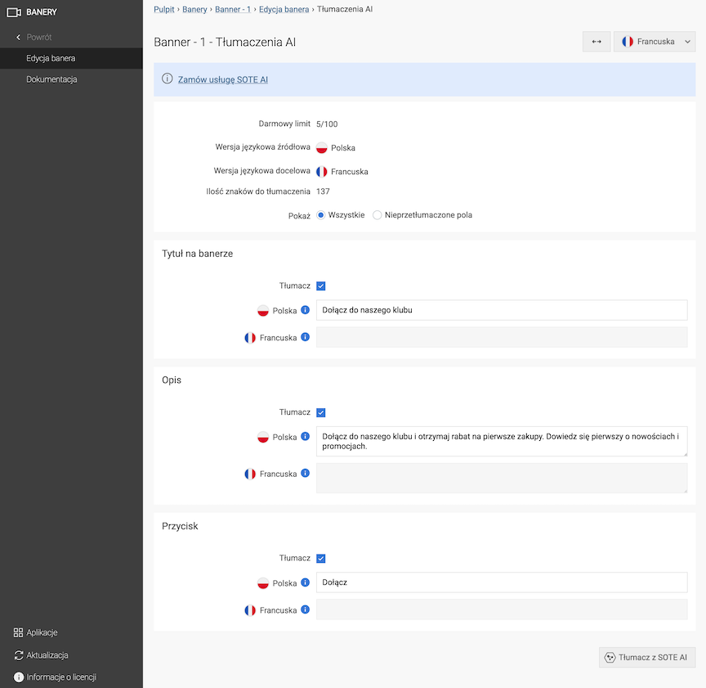Image resolution: width=706 pixels, height=688 pixels.
Task: Uncheck Tłumacz checkbox in Przycisk section
Action: click(x=320, y=559)
